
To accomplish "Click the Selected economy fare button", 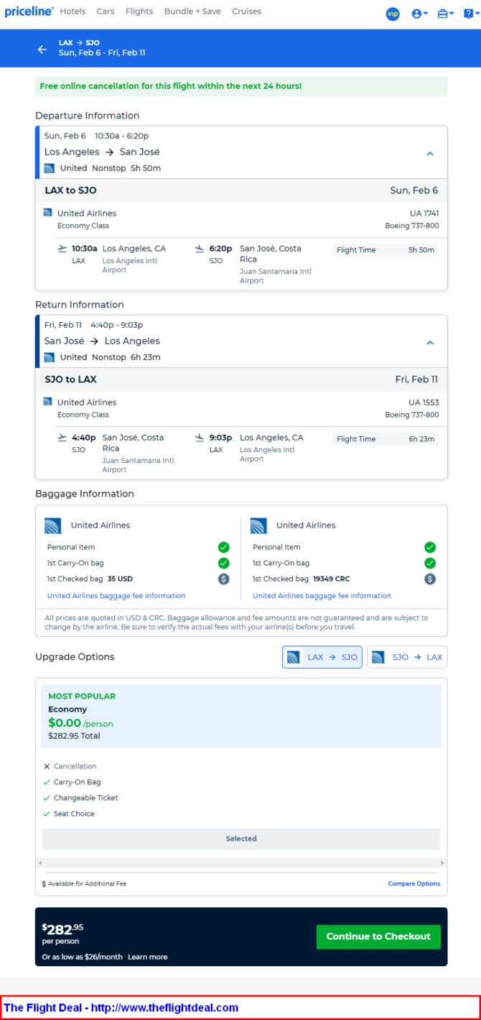I will [x=241, y=839].
